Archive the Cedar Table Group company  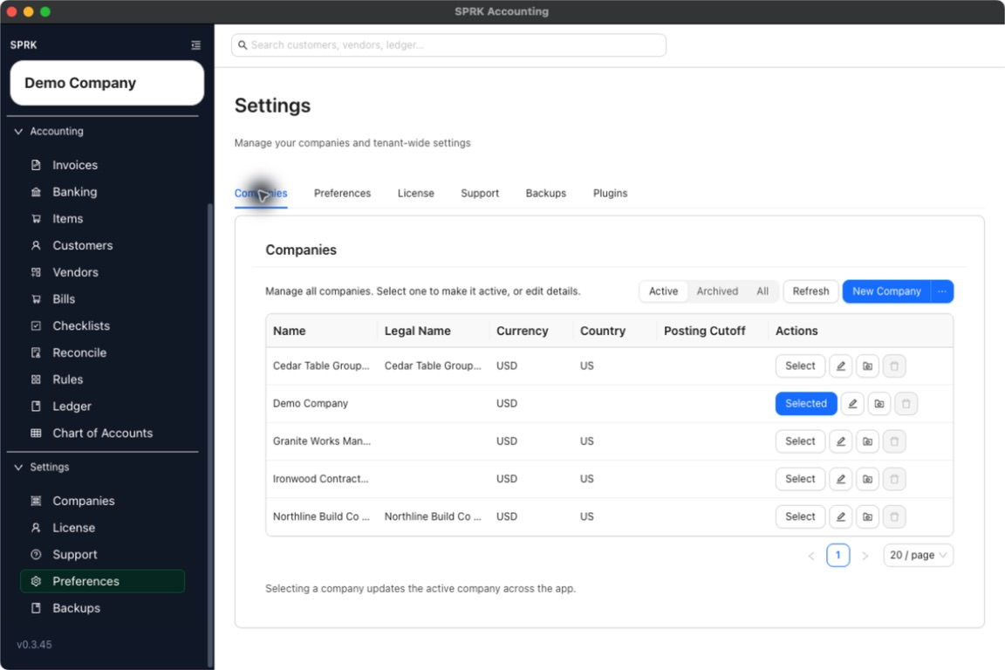click(867, 366)
